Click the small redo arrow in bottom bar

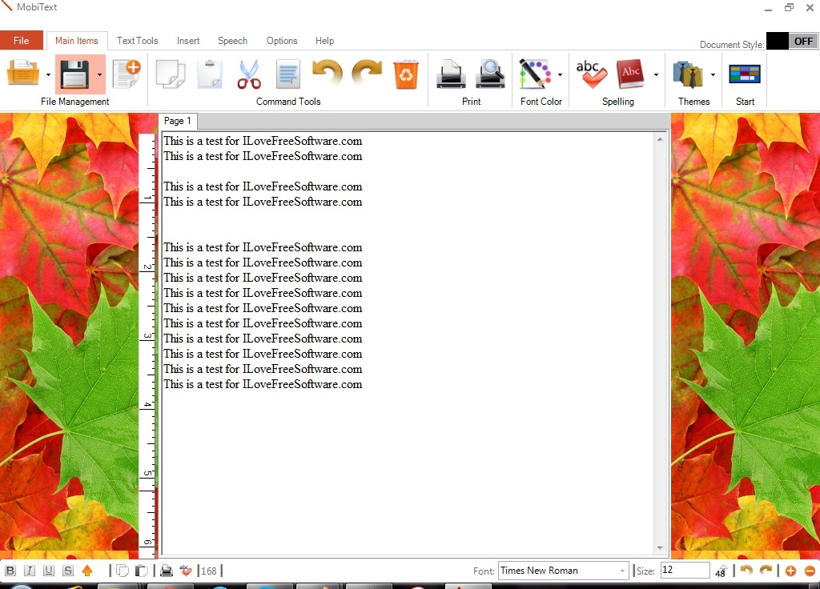(x=766, y=571)
